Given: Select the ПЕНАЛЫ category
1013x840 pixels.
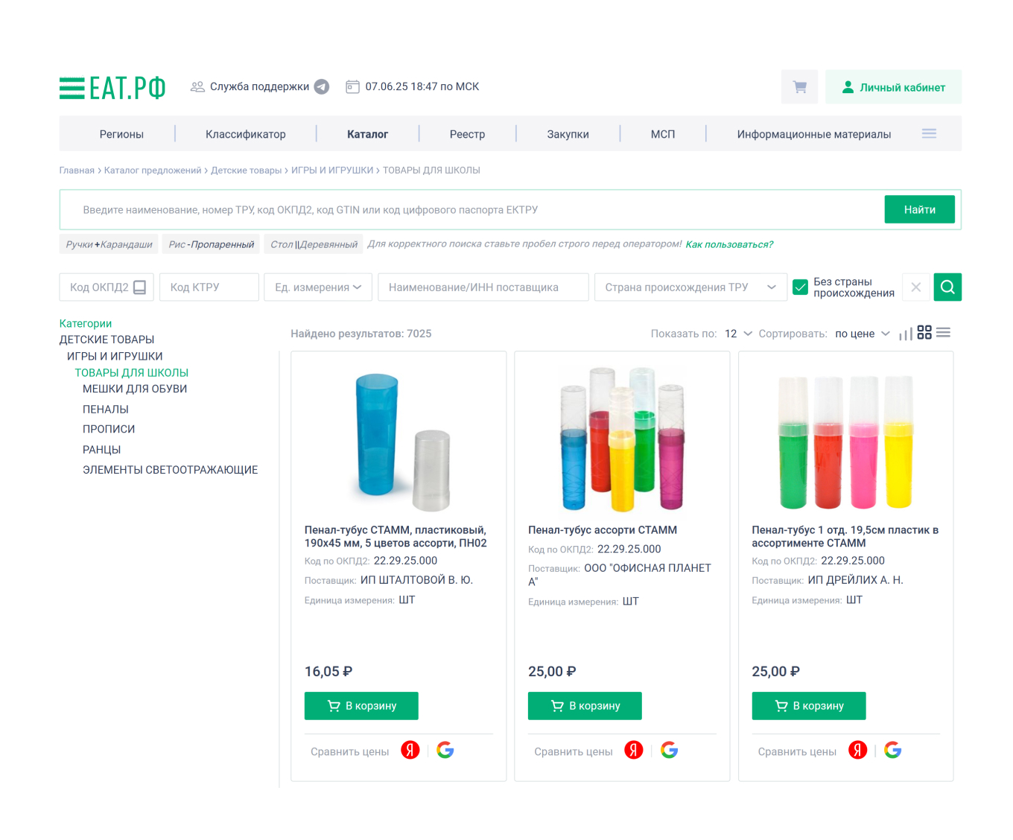Looking at the screenshot, I should [x=106, y=410].
